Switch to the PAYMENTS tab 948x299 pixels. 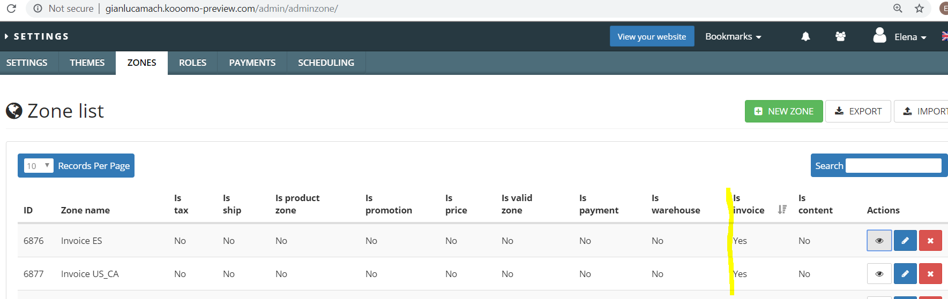coord(252,63)
